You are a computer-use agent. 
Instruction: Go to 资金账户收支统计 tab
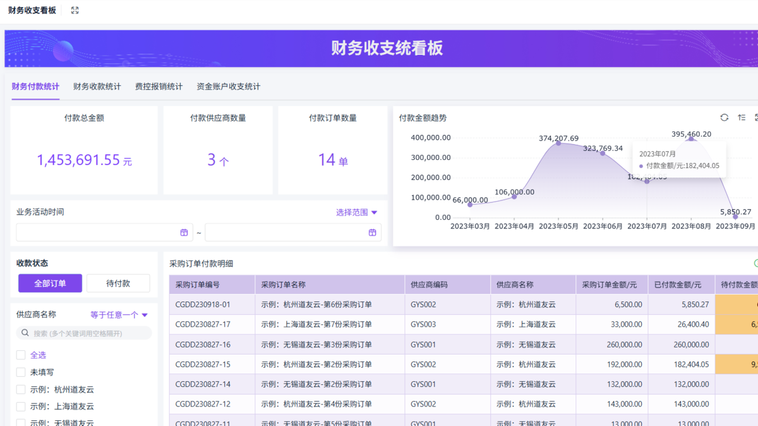tap(228, 87)
